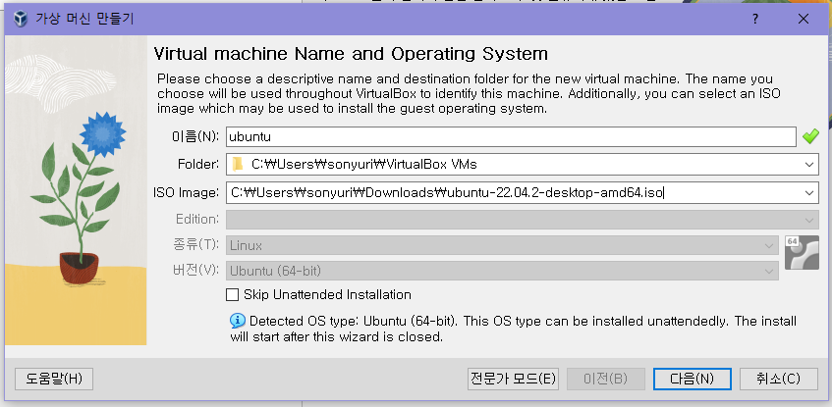Click the Detected OS type information message

click(x=513, y=329)
